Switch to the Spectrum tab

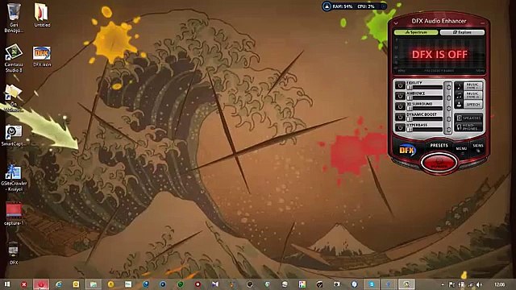[416, 32]
